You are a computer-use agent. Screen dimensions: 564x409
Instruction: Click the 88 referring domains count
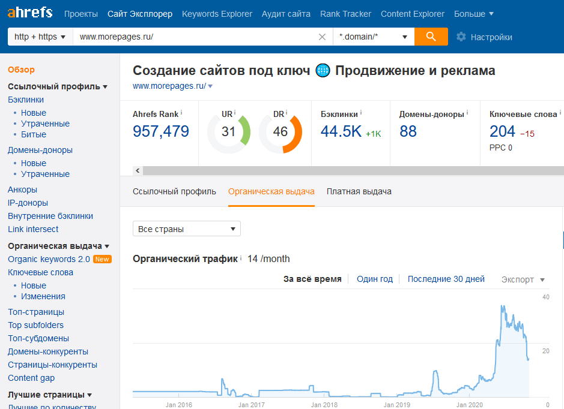408,131
